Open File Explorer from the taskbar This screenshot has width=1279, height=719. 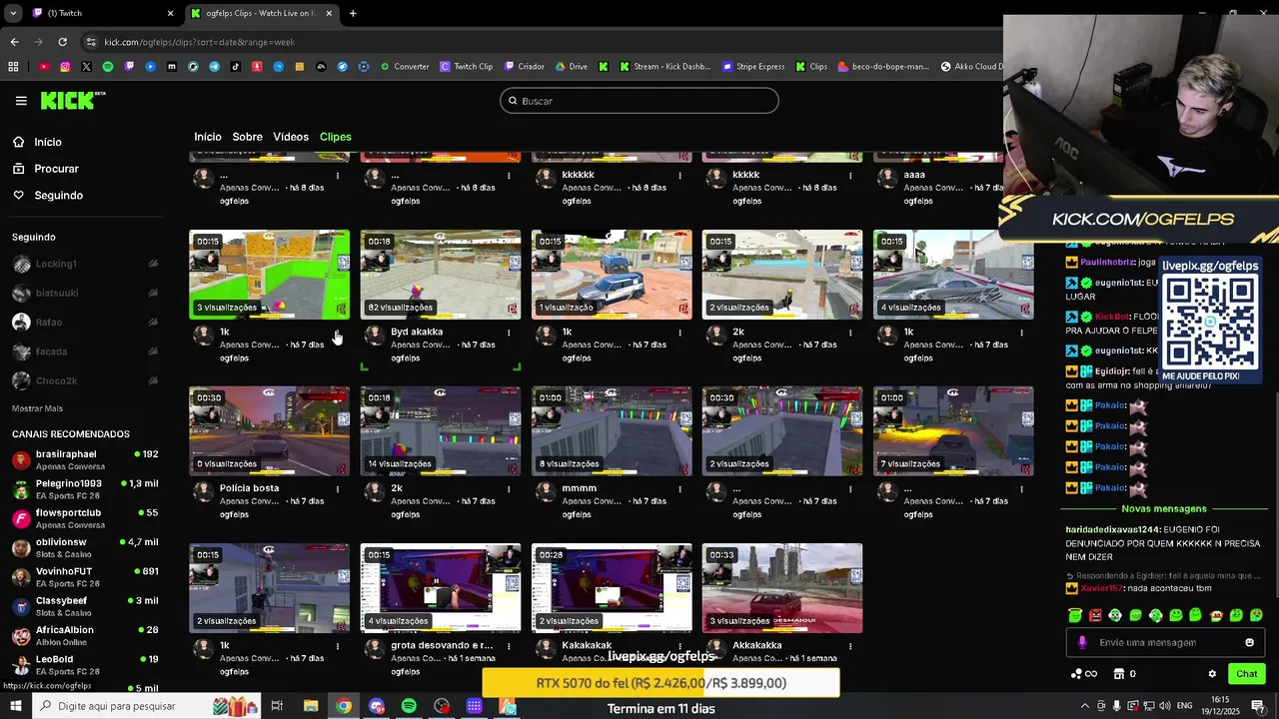coord(311,706)
